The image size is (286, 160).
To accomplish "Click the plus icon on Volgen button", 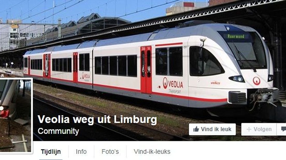I will [249, 129].
